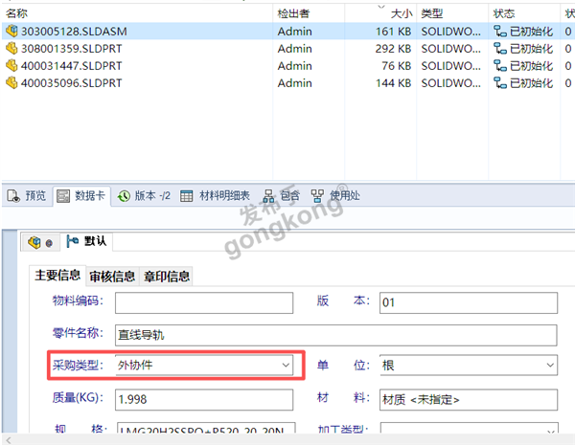Click the 308001359.SLDPRT part file icon
This screenshot has width=575, height=445.
pyautogui.click(x=11, y=48)
